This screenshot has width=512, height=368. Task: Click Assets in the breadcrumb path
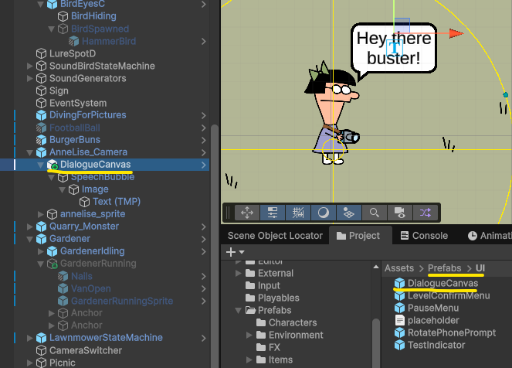point(399,268)
